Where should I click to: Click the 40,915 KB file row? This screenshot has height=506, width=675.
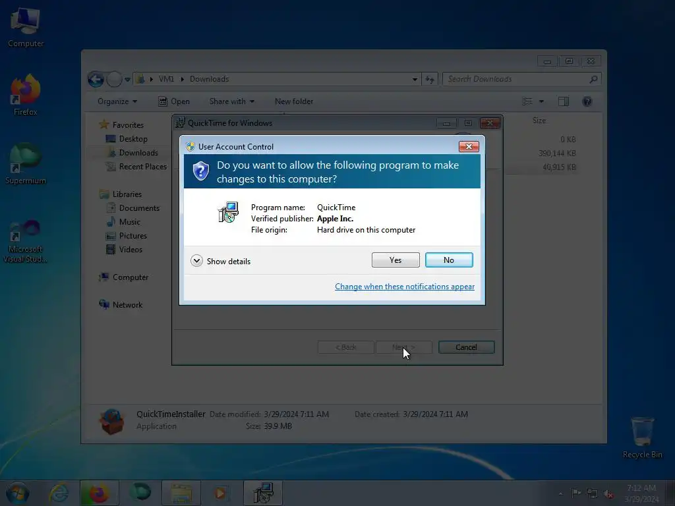click(x=559, y=167)
